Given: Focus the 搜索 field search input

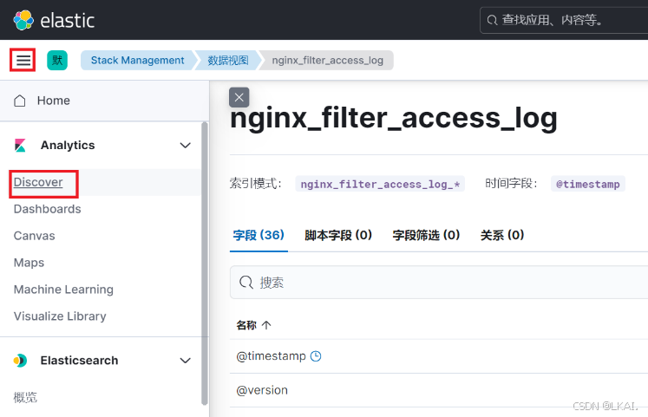Looking at the screenshot, I should click(x=439, y=283).
